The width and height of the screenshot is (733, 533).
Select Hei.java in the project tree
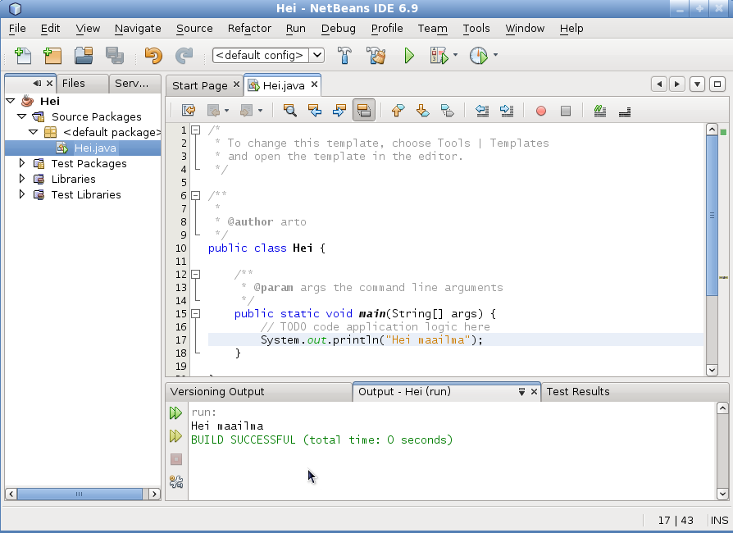point(95,148)
